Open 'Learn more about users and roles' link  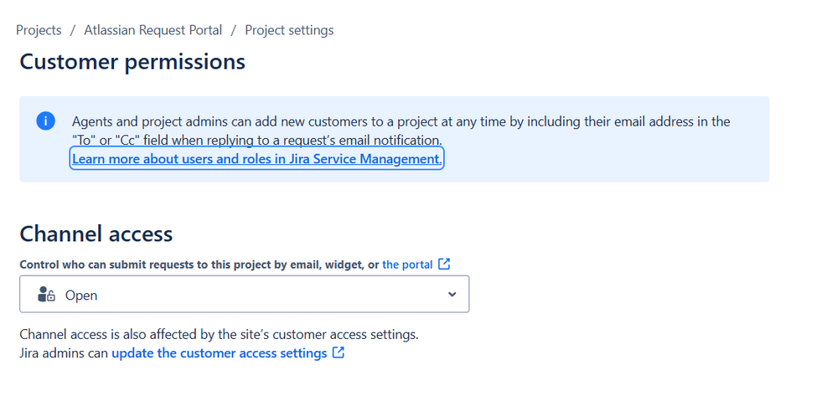[x=256, y=158]
